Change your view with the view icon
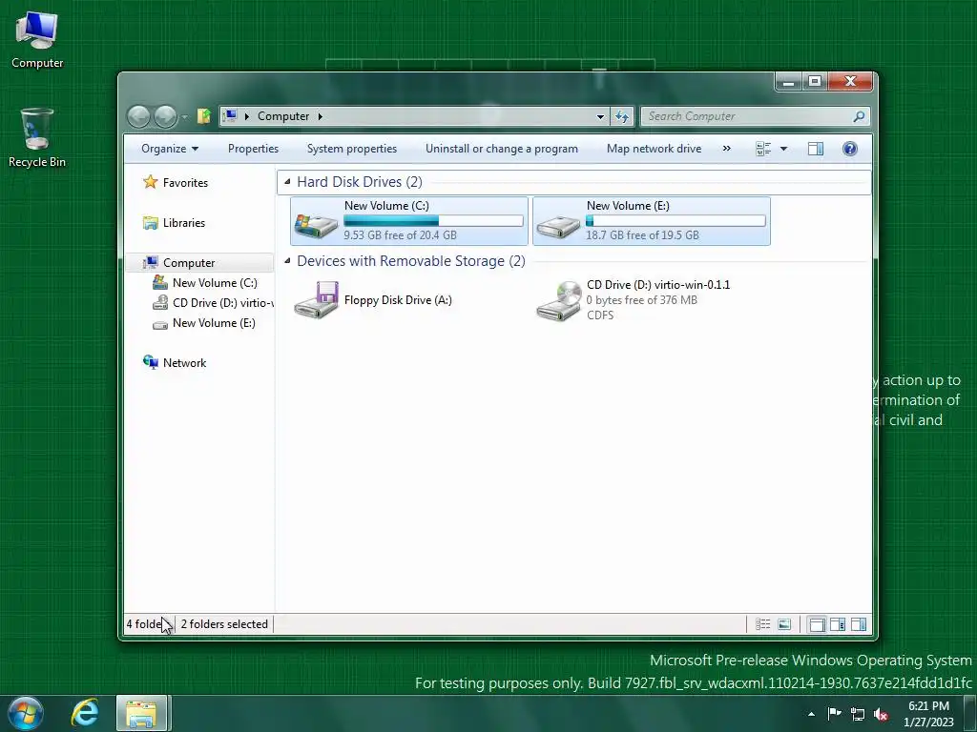Viewport: 977px width, 732px height. (x=763, y=149)
